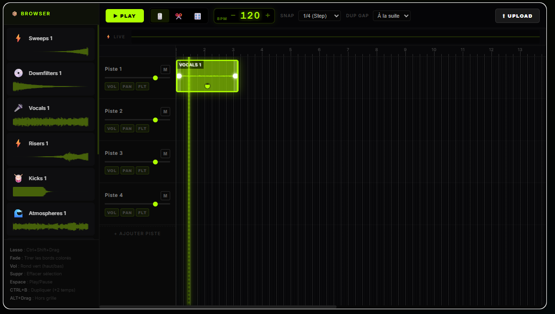Viewport: 555px width, 314px height.
Task: Increase BPM with the plus button
Action: [x=268, y=16]
